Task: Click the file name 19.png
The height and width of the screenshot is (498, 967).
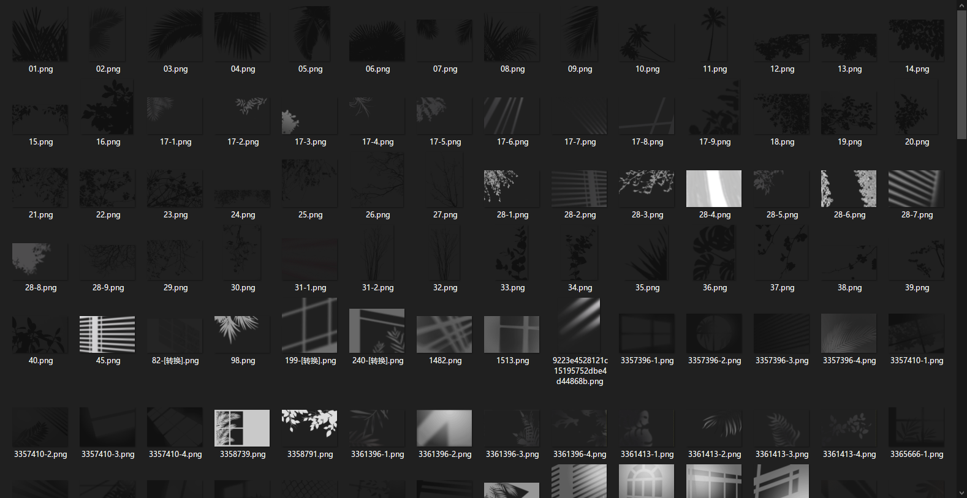Action: 849,142
